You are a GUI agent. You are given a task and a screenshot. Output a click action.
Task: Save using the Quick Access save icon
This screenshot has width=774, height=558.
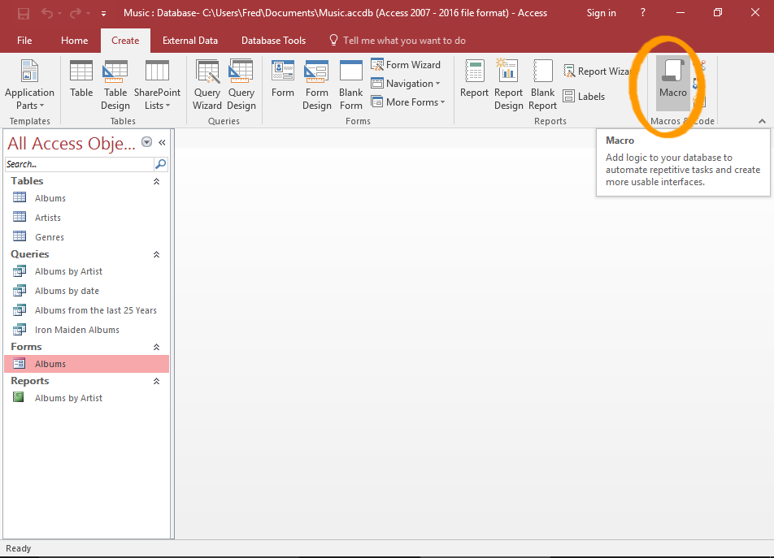(x=24, y=13)
